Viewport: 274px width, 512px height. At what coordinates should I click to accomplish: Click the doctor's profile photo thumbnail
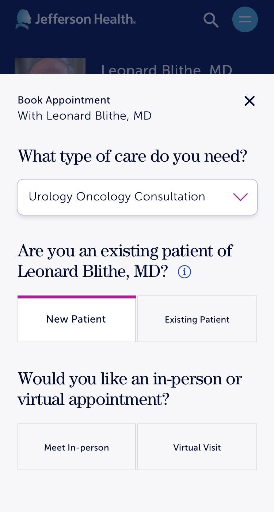pos(50,66)
